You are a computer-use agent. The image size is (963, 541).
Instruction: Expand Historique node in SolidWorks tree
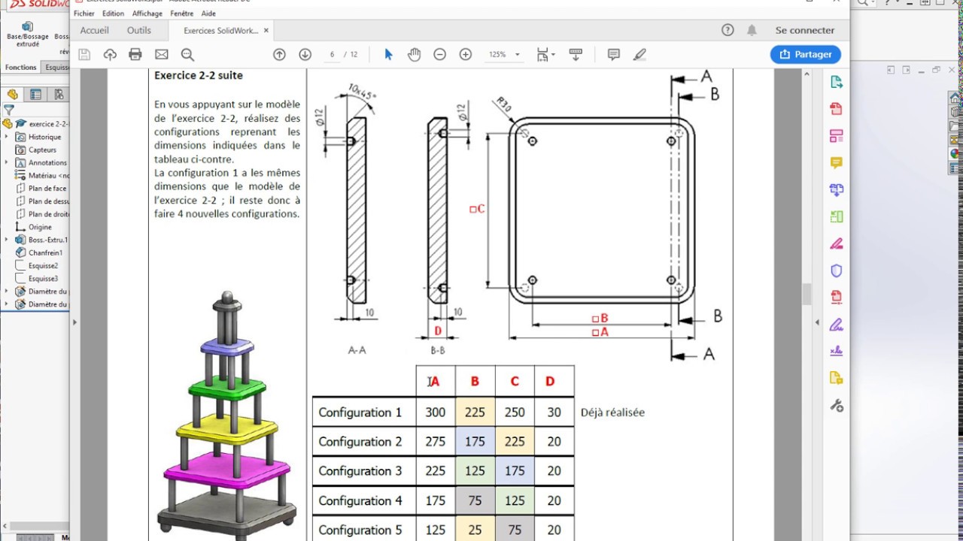[x=7, y=137]
